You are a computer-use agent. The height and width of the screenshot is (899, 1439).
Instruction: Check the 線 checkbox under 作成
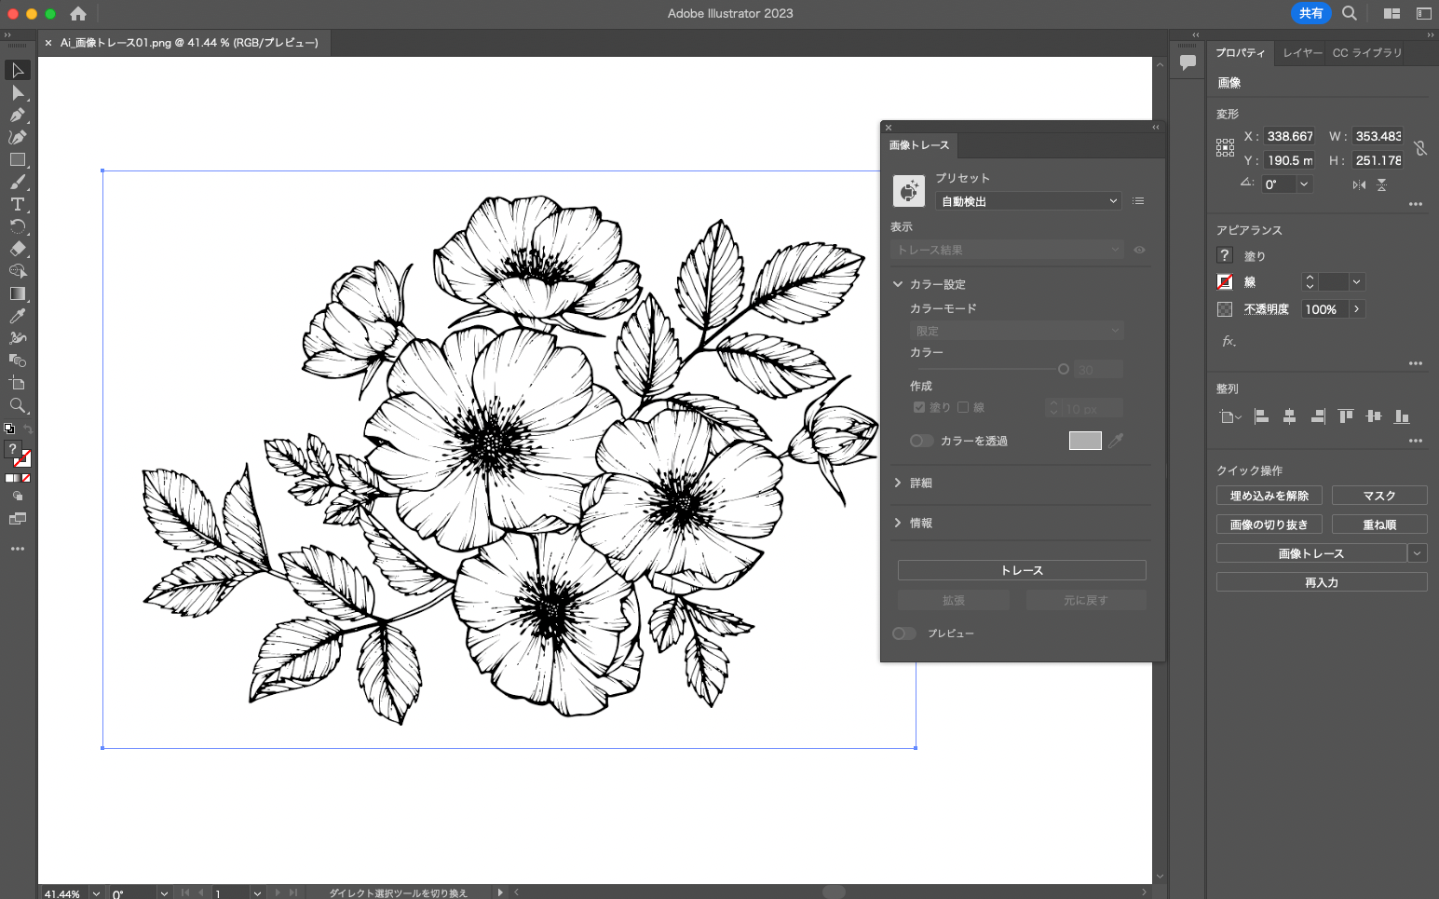(x=963, y=407)
